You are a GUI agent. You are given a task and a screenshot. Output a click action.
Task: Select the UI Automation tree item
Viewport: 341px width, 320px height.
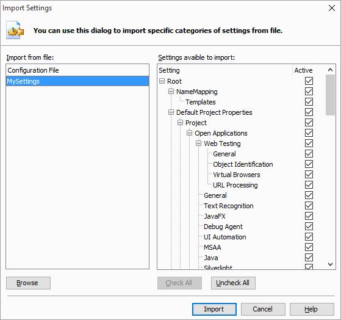[x=224, y=237]
